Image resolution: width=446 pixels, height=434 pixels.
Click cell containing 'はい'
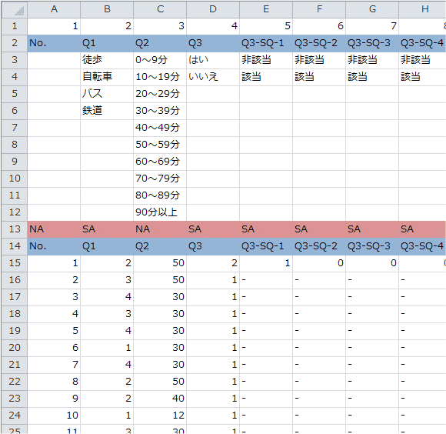pyautogui.click(x=213, y=60)
